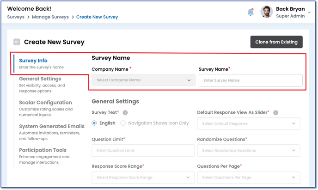Click the Clone from Existing button

coord(276,42)
